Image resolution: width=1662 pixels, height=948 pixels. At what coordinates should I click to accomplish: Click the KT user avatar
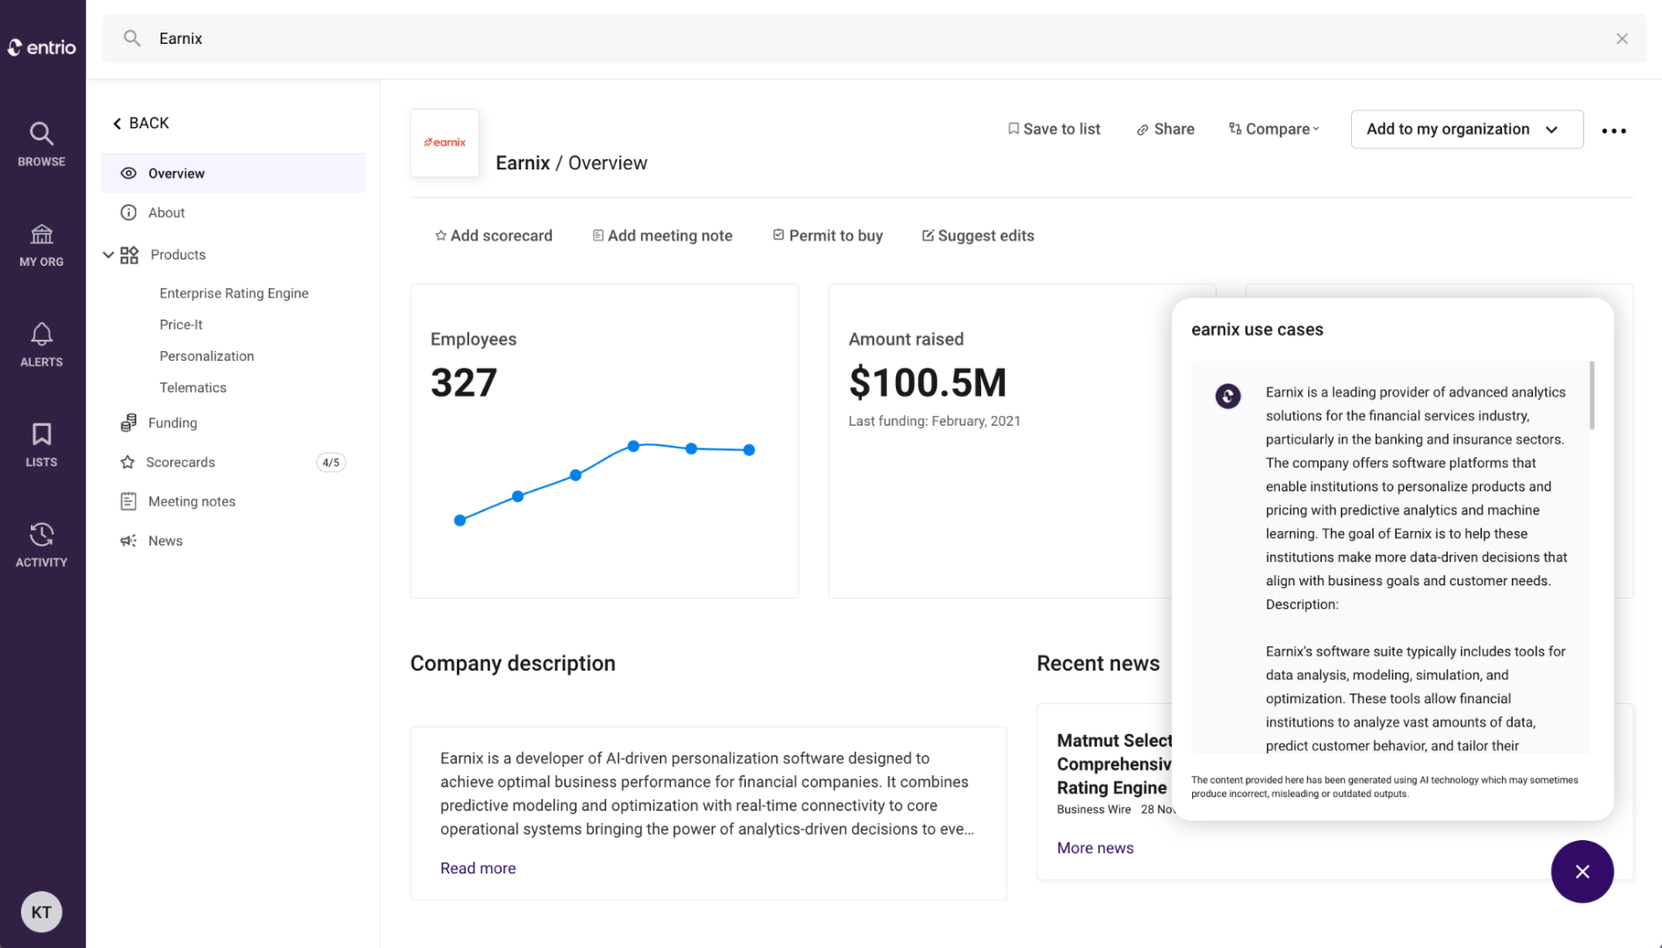click(x=41, y=912)
